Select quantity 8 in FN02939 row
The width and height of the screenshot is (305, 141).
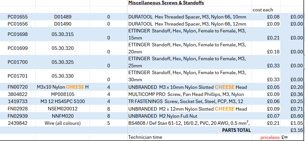(x=108, y=116)
